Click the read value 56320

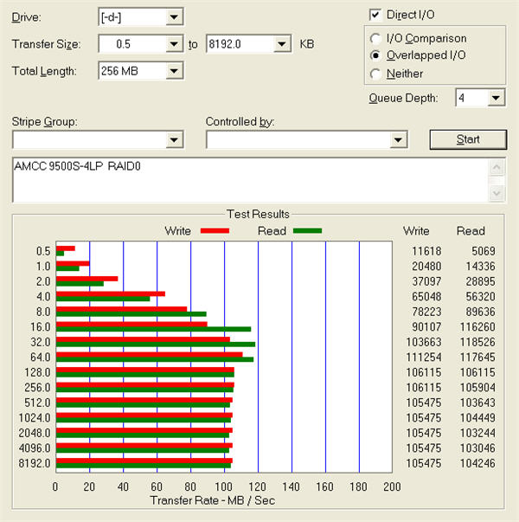point(480,297)
